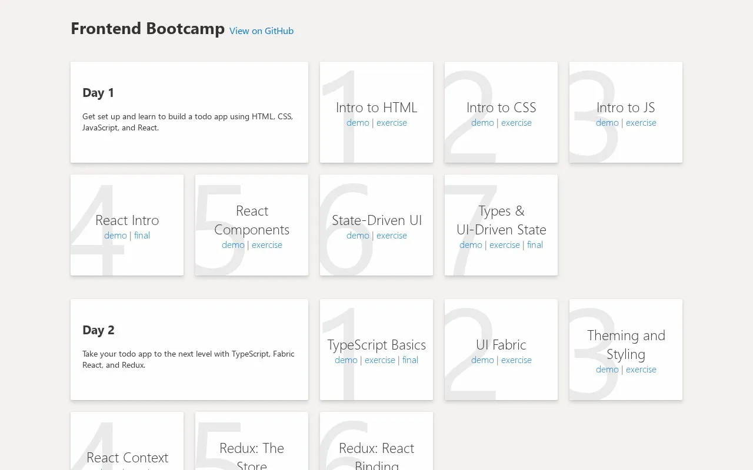The width and height of the screenshot is (753, 470).
Task: Click the Day 1 heading
Action: click(x=98, y=93)
